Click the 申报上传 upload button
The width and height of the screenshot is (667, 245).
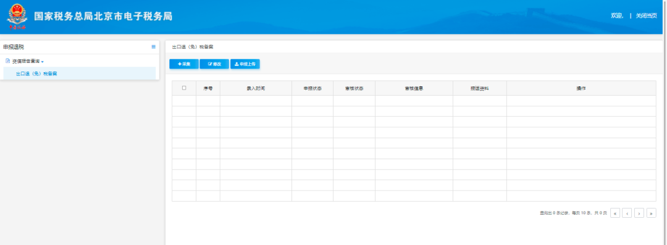[245, 64]
